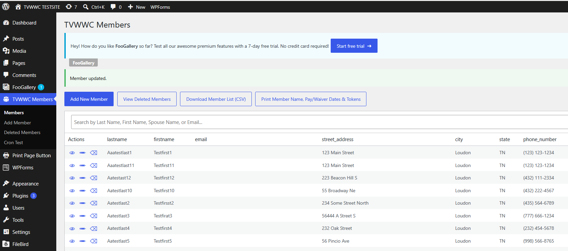
Task: Delete member Aatestast12 with the X icon
Action: tap(94, 178)
